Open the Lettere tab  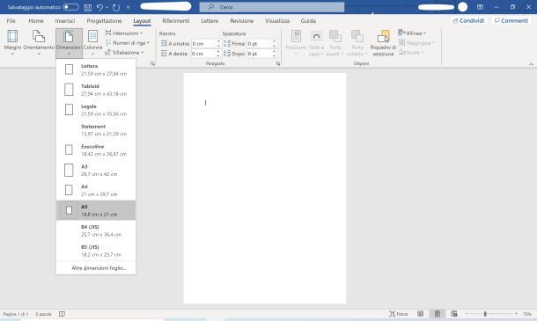(x=210, y=21)
